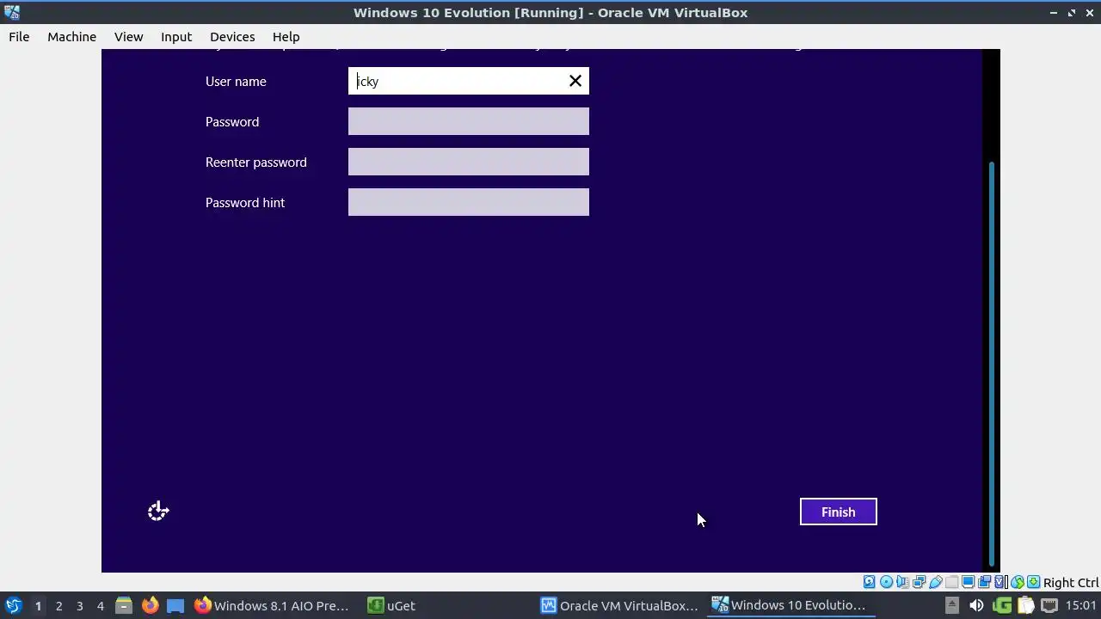Image resolution: width=1101 pixels, height=619 pixels.
Task: Open the File menu
Action: point(19,37)
